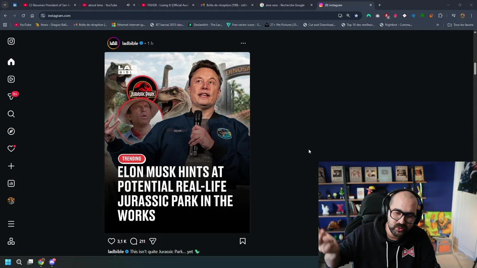Open the dashboard chart icon in sidebar
The height and width of the screenshot is (268, 477).
[x=11, y=184]
